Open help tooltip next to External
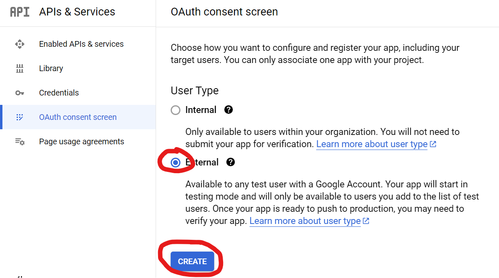The width and height of the screenshot is (499, 278). click(x=230, y=162)
